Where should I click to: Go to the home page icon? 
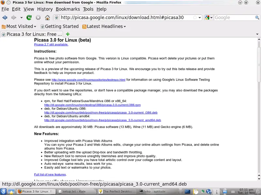click(x=47, y=18)
